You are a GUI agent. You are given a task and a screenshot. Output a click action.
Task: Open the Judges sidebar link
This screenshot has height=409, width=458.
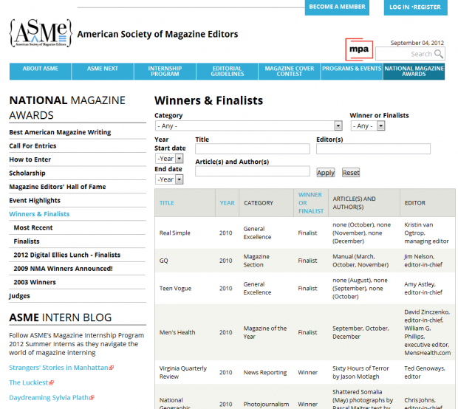19,296
